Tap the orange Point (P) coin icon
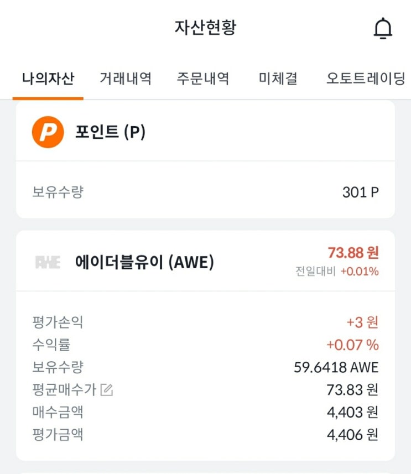 click(48, 132)
